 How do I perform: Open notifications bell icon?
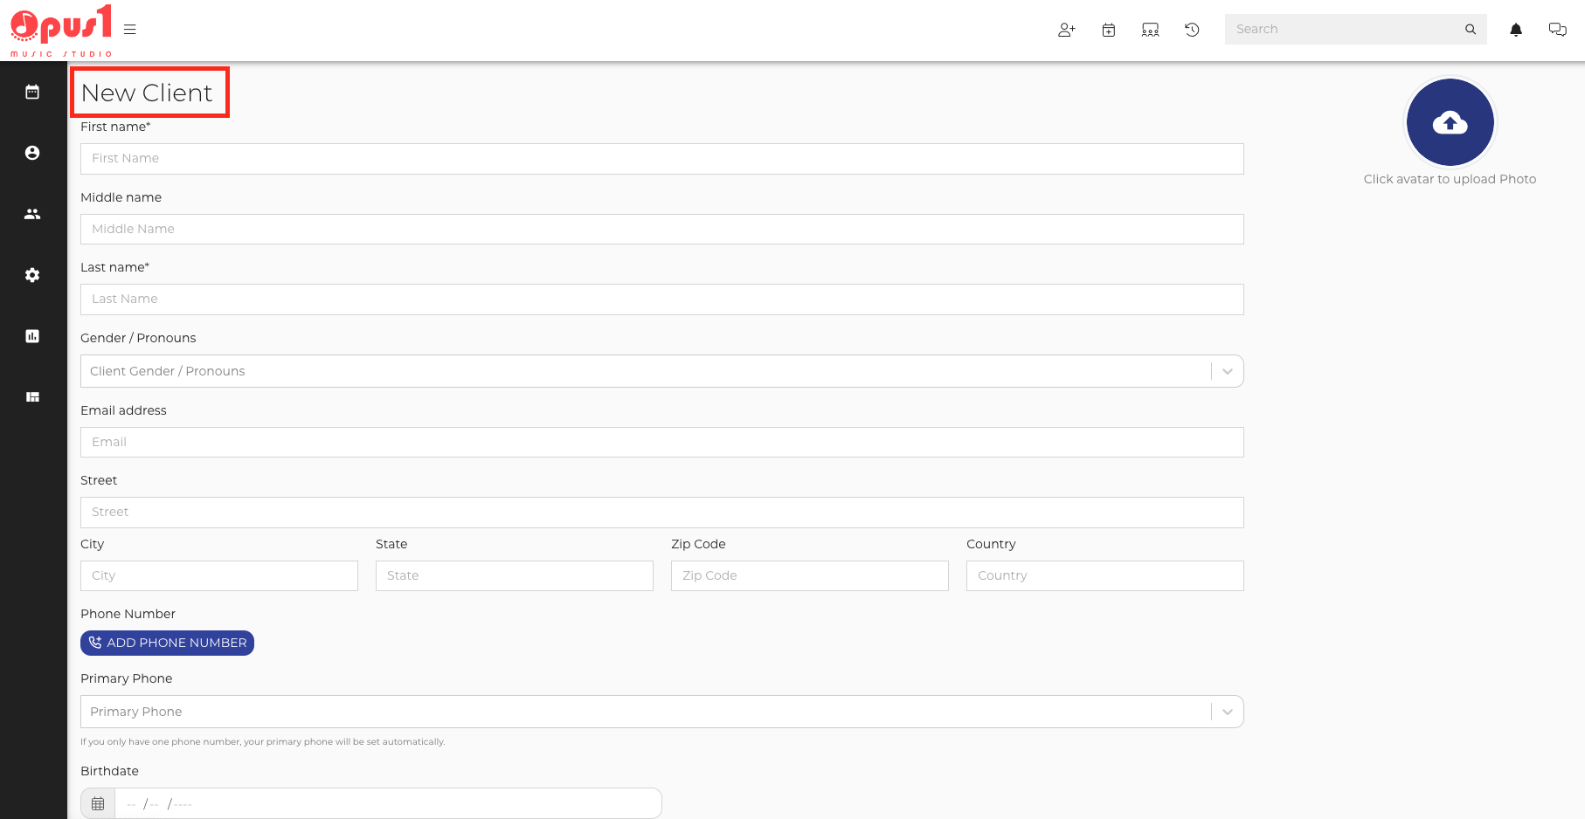click(1516, 30)
